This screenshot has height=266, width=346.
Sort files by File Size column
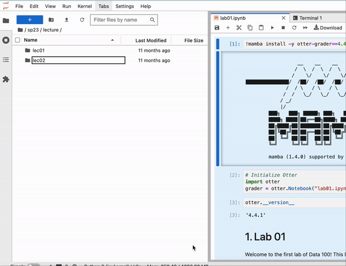194,40
